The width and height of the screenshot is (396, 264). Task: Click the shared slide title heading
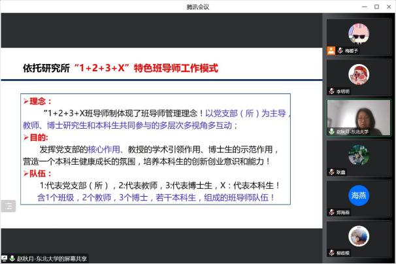pyautogui.click(x=120, y=68)
